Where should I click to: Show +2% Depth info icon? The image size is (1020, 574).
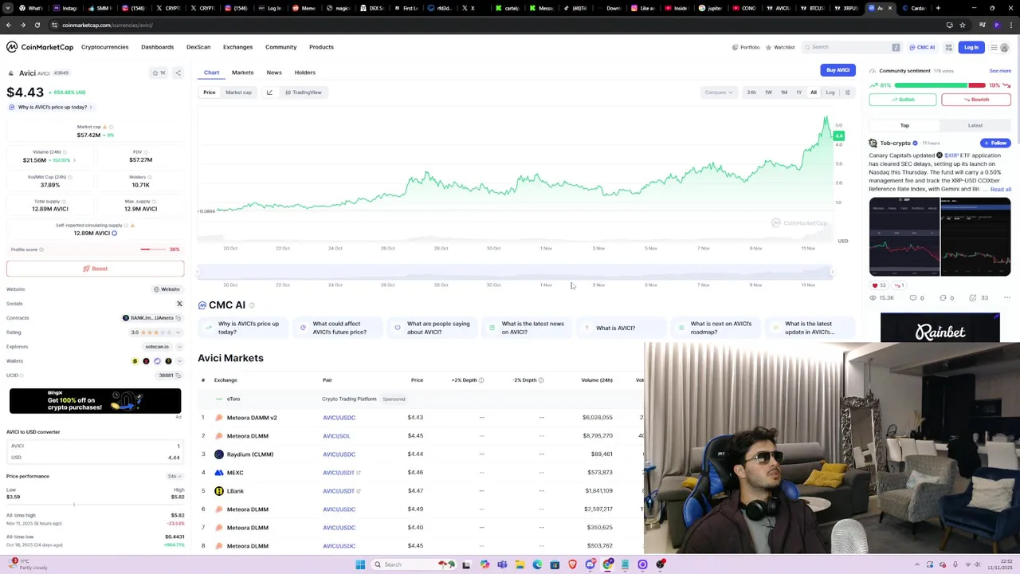tap(481, 380)
